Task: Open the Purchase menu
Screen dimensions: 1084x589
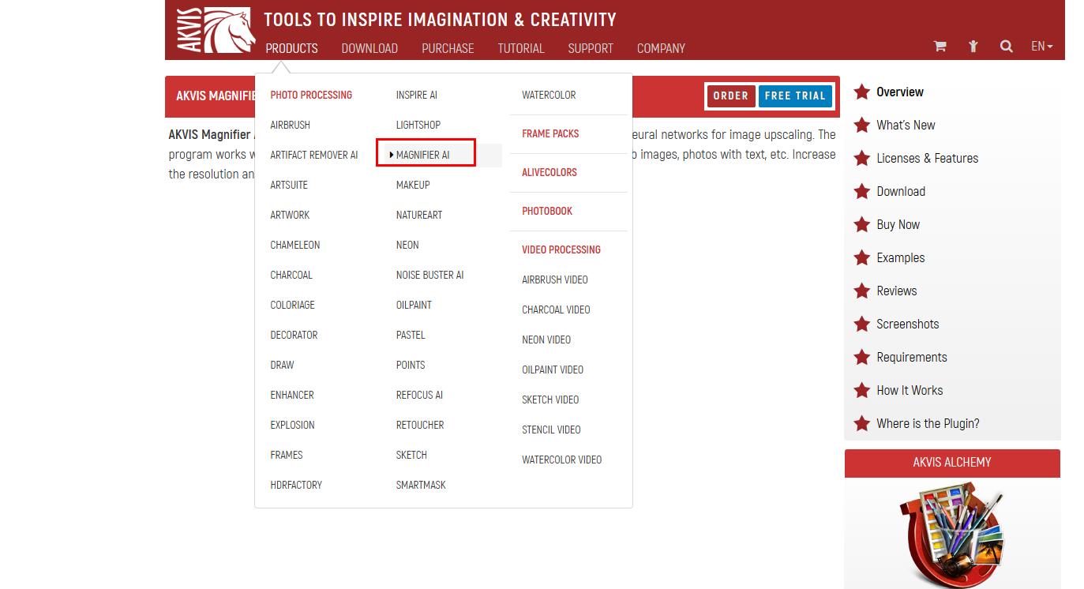Action: pyautogui.click(x=448, y=48)
